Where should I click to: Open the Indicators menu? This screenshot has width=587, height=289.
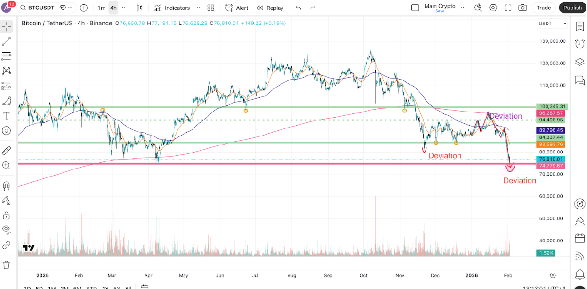tap(172, 8)
